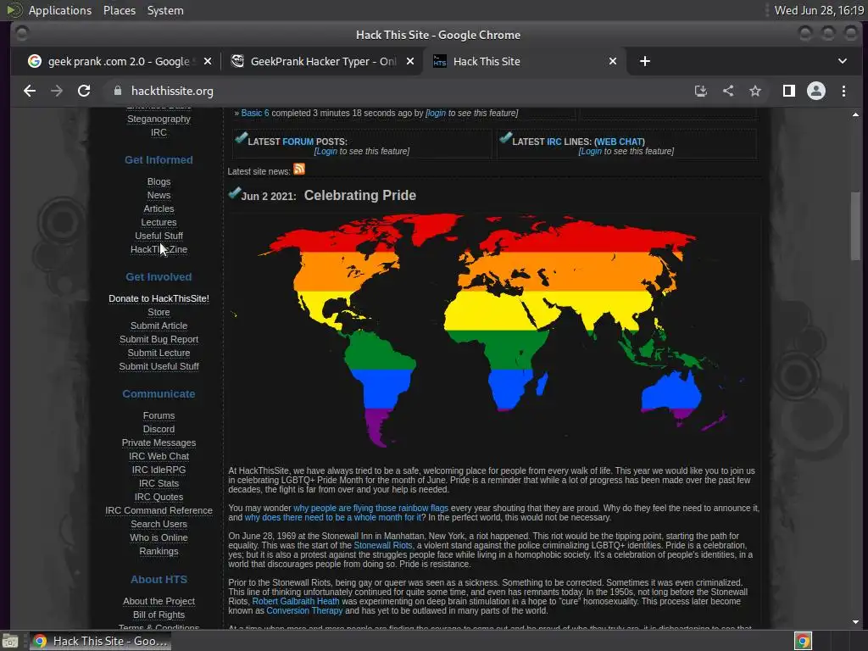Click the Submit Bug Report link
Viewport: 868px width, 651px height.
point(159,339)
